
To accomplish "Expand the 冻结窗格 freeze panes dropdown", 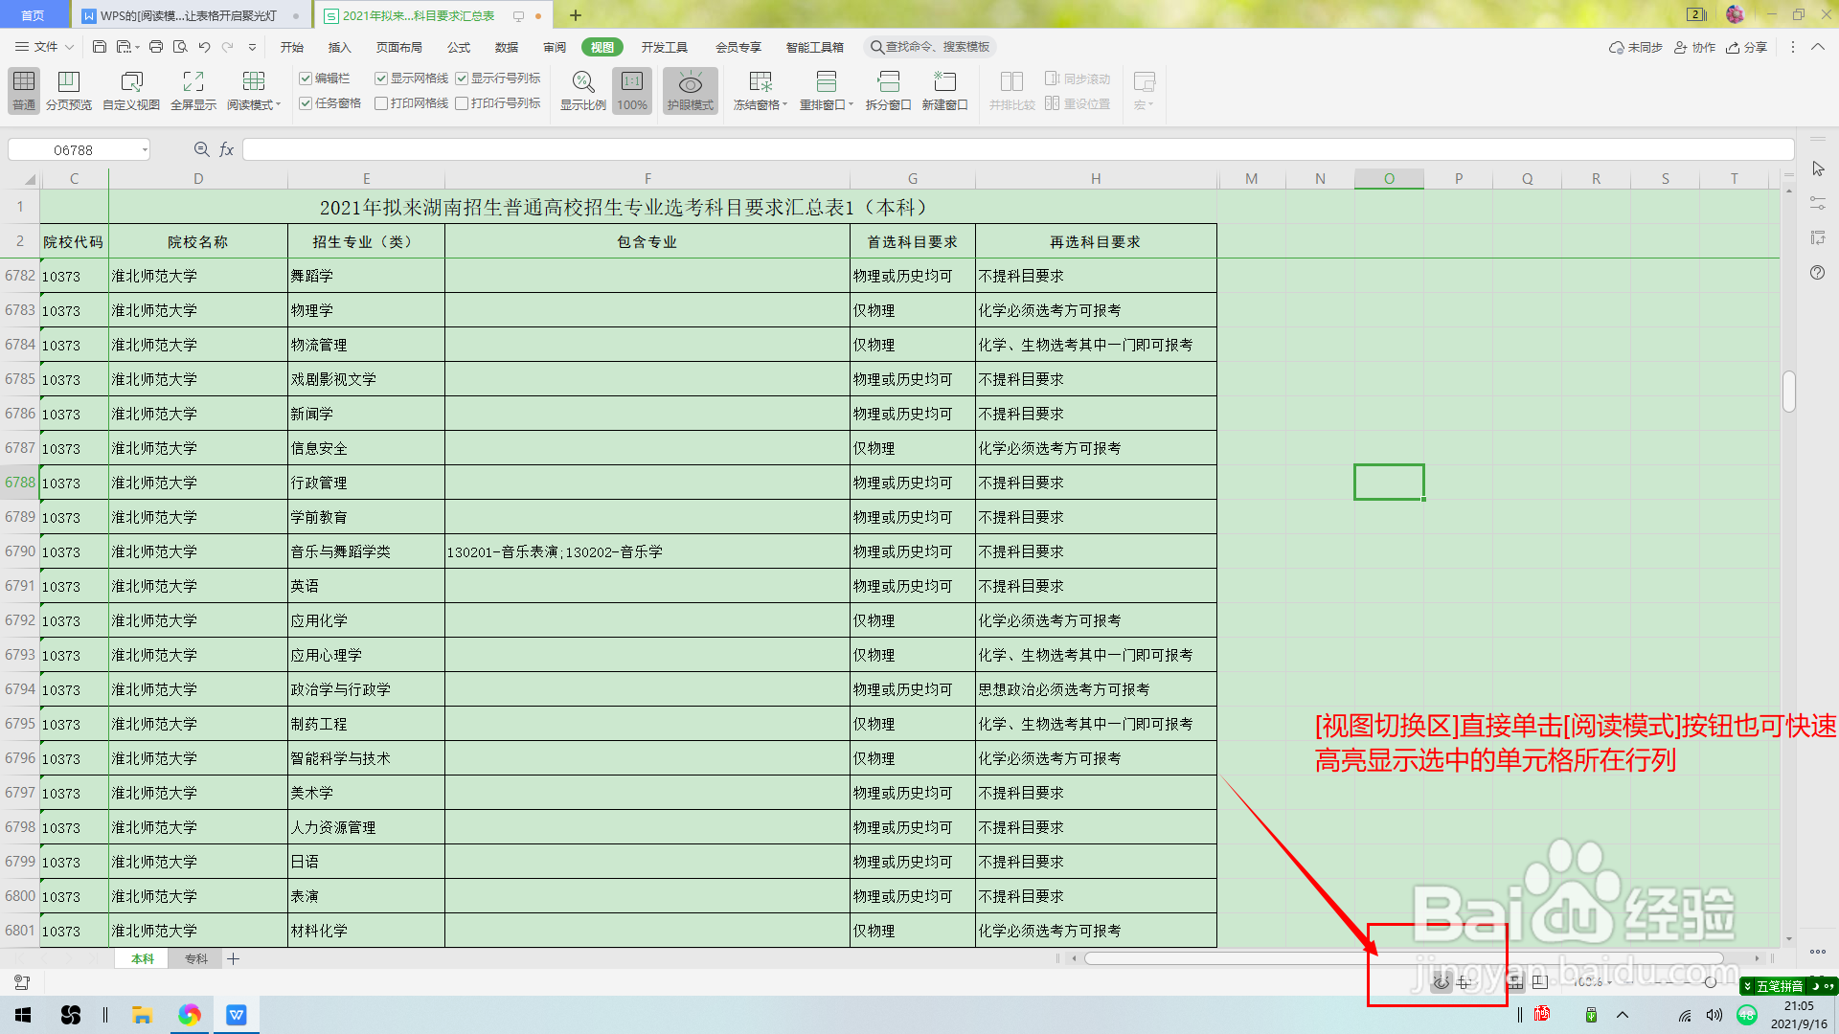I will point(784,105).
